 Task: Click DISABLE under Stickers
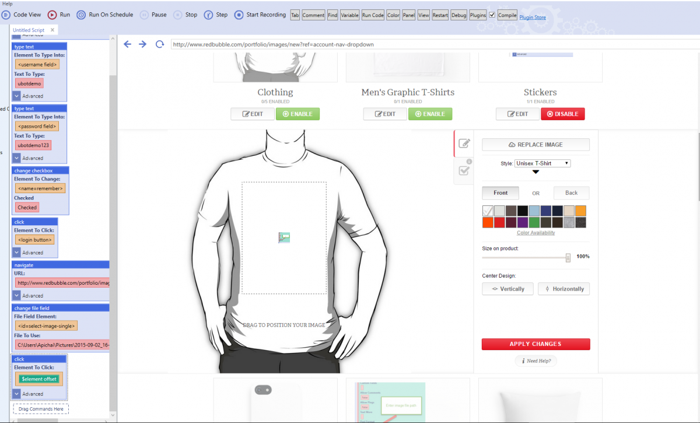click(563, 114)
